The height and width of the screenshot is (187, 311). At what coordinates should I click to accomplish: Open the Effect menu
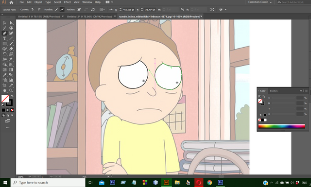(x=67, y=2)
